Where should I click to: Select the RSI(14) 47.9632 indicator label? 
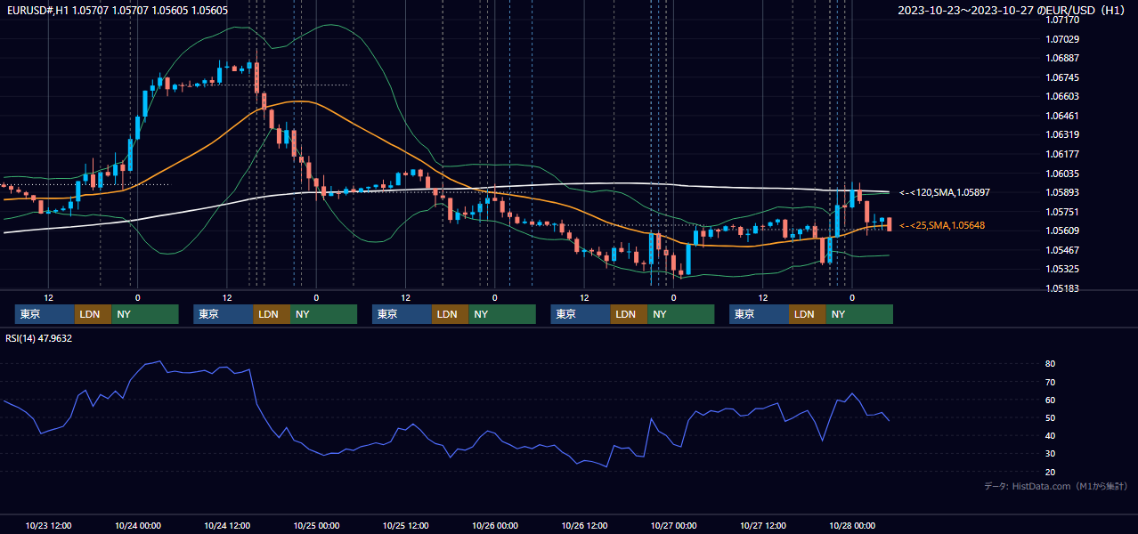click(x=39, y=338)
